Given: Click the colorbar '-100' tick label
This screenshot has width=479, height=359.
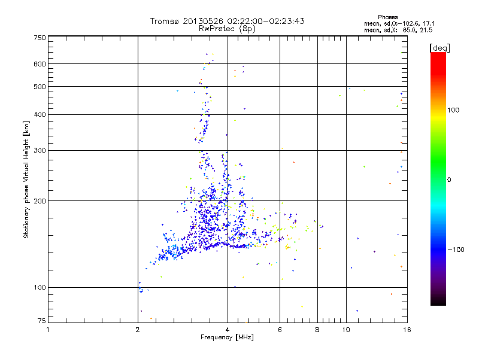Looking at the screenshot, I should pyautogui.click(x=456, y=250).
